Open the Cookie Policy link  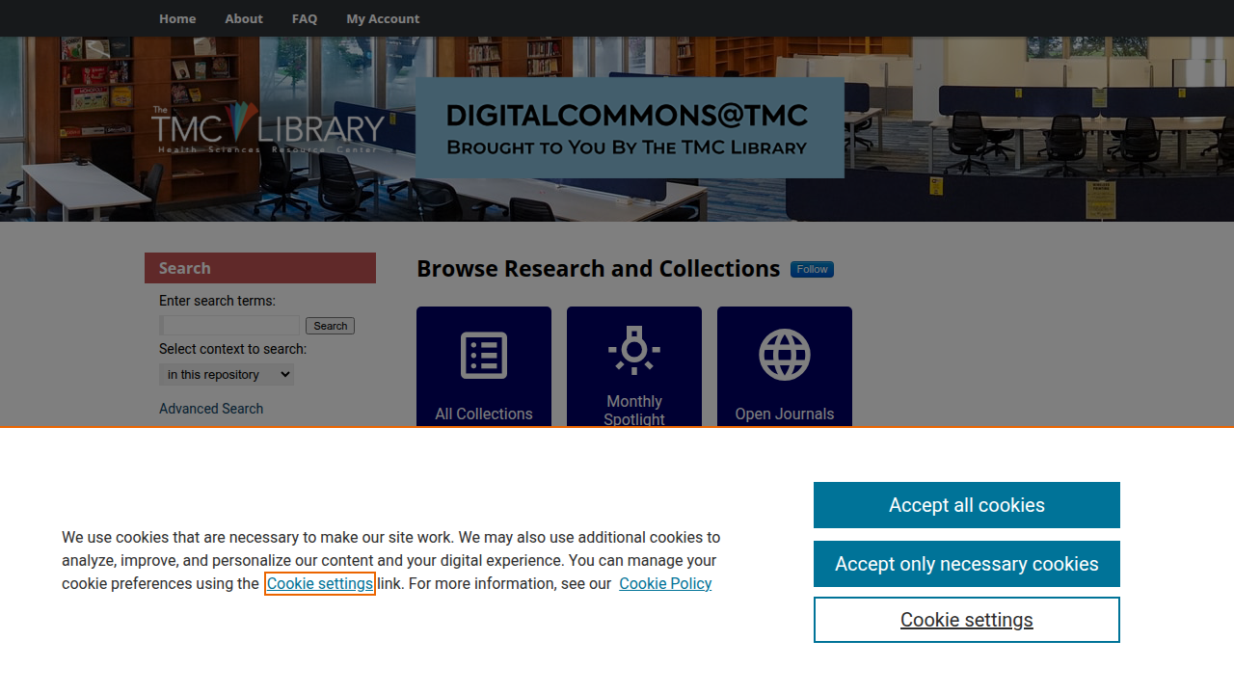click(x=665, y=583)
